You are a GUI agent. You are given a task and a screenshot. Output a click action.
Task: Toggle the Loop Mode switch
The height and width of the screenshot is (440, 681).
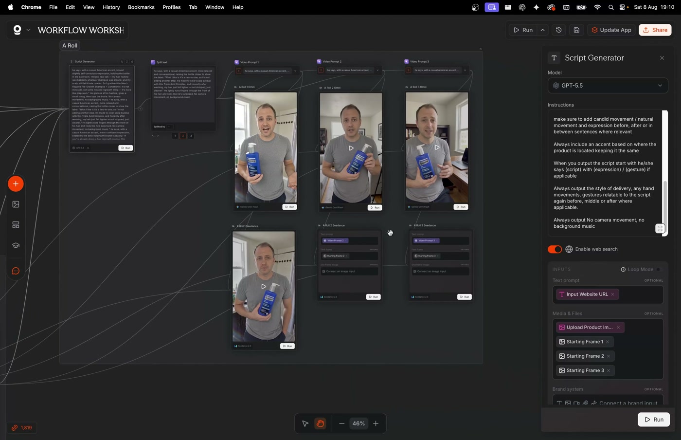point(659,270)
